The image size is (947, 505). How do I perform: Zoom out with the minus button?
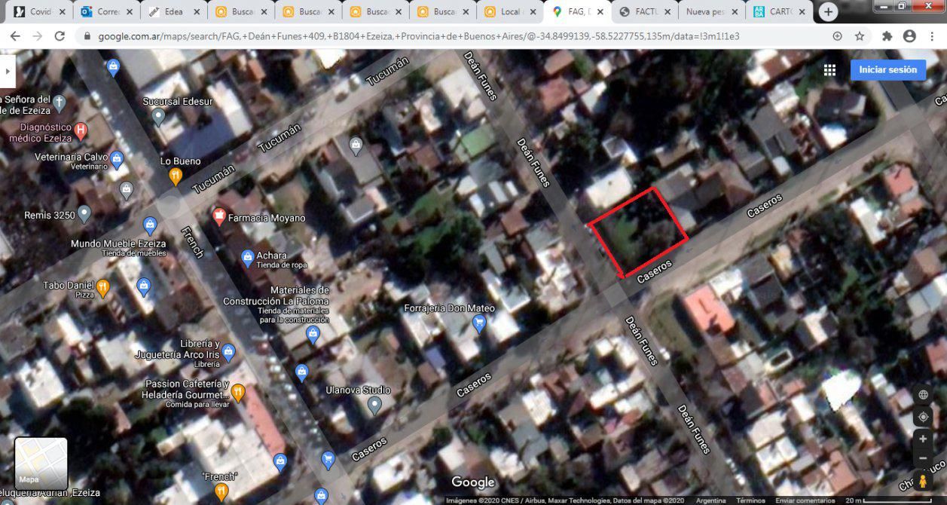(923, 458)
